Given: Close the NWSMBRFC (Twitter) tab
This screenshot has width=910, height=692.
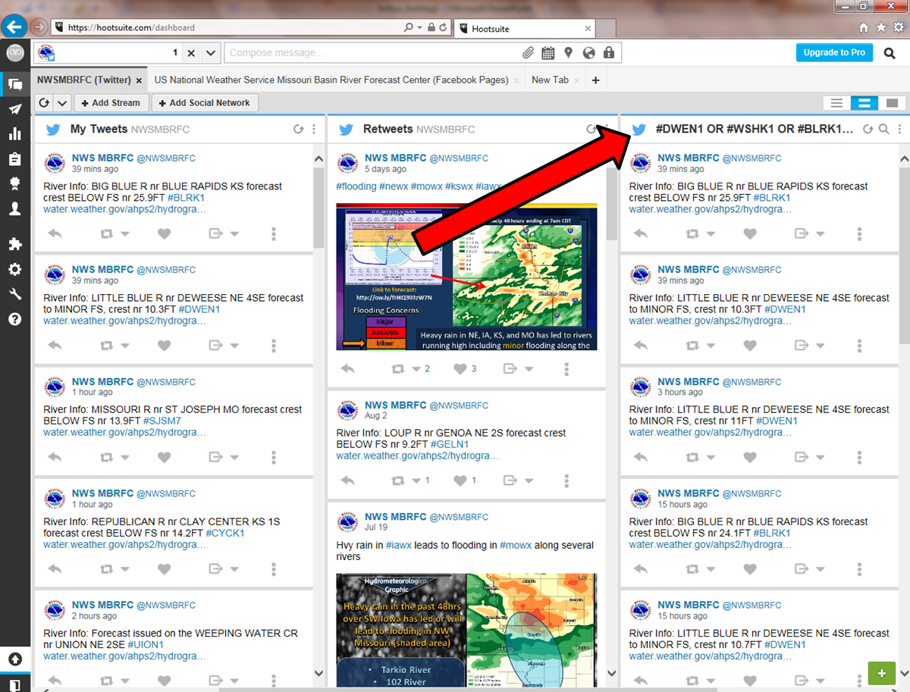Looking at the screenshot, I should [x=139, y=80].
